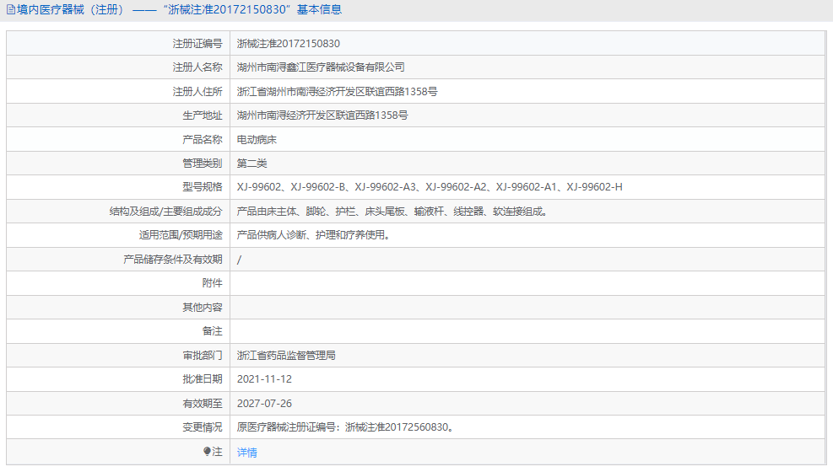Select registrant address 浙江省湖州市南浔经济开发区联谊西路1358号
The image size is (833, 472).
point(338,92)
